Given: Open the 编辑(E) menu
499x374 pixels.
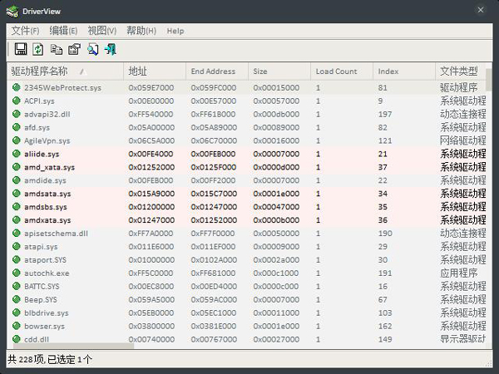Looking at the screenshot, I should pyautogui.click(x=63, y=31).
